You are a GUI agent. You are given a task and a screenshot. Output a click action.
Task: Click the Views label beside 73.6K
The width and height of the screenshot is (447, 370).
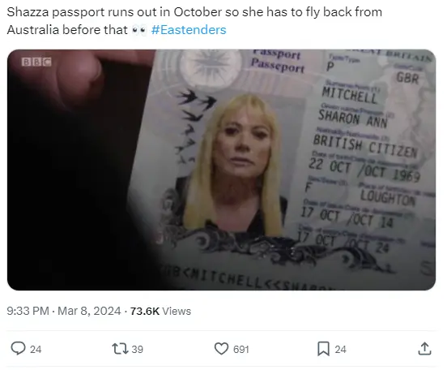(x=177, y=311)
